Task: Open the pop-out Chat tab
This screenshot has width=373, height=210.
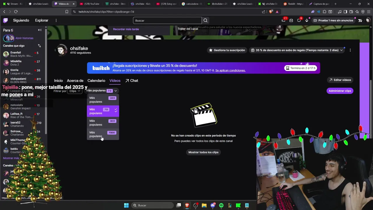Action: pyautogui.click(x=132, y=80)
